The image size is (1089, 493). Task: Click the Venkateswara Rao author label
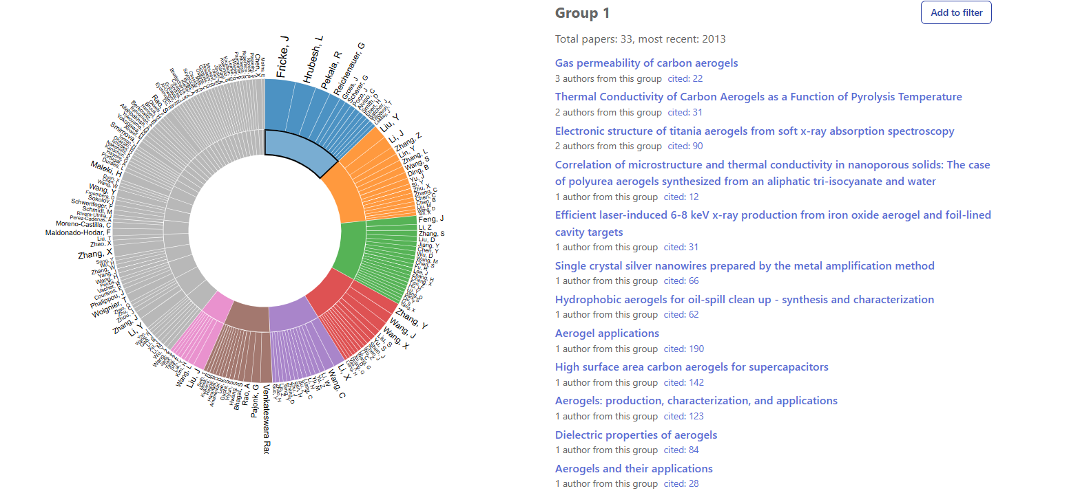266,418
